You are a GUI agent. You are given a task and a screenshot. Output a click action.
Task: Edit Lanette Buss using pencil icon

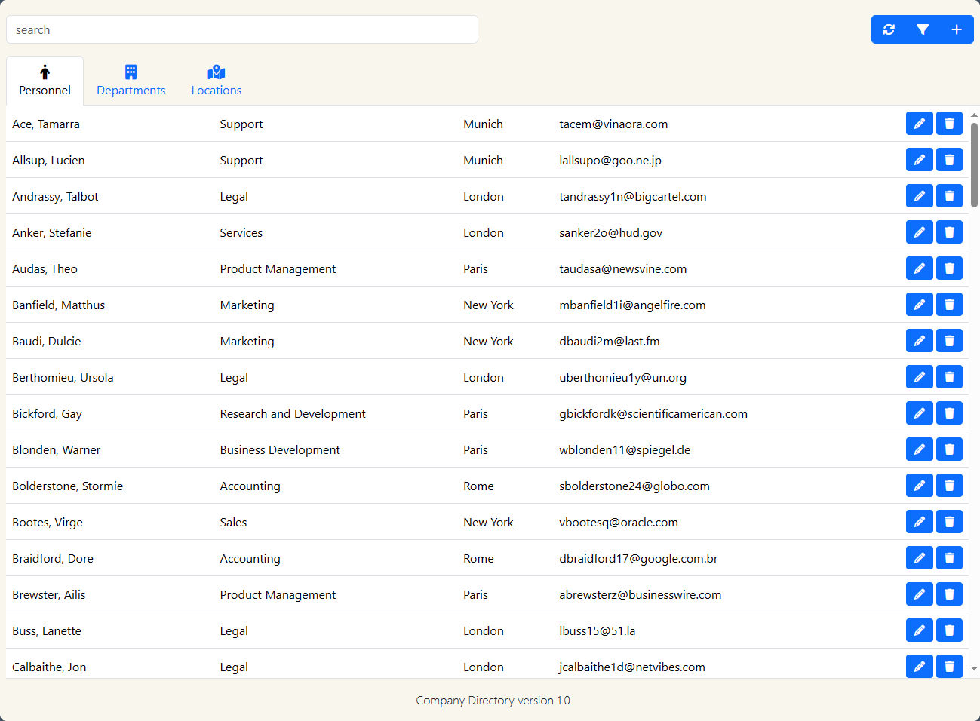(x=919, y=630)
